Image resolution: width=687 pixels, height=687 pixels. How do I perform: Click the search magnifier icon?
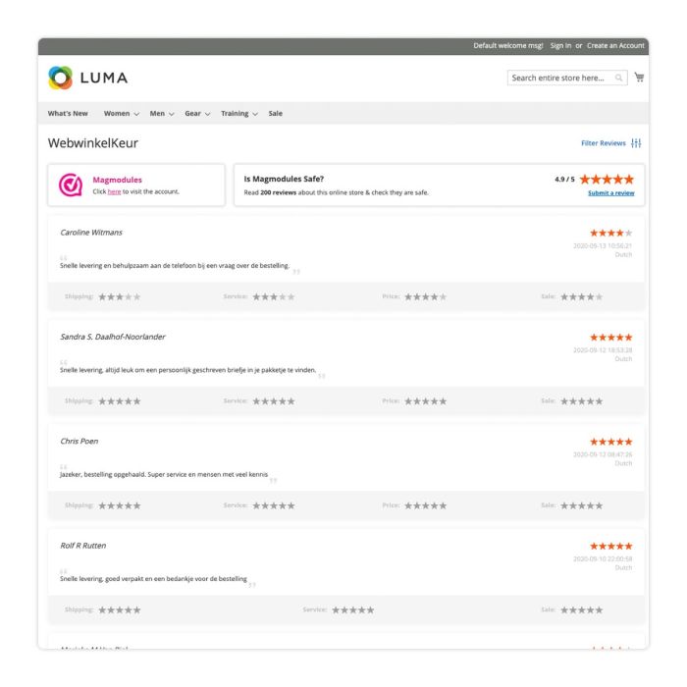click(x=619, y=78)
